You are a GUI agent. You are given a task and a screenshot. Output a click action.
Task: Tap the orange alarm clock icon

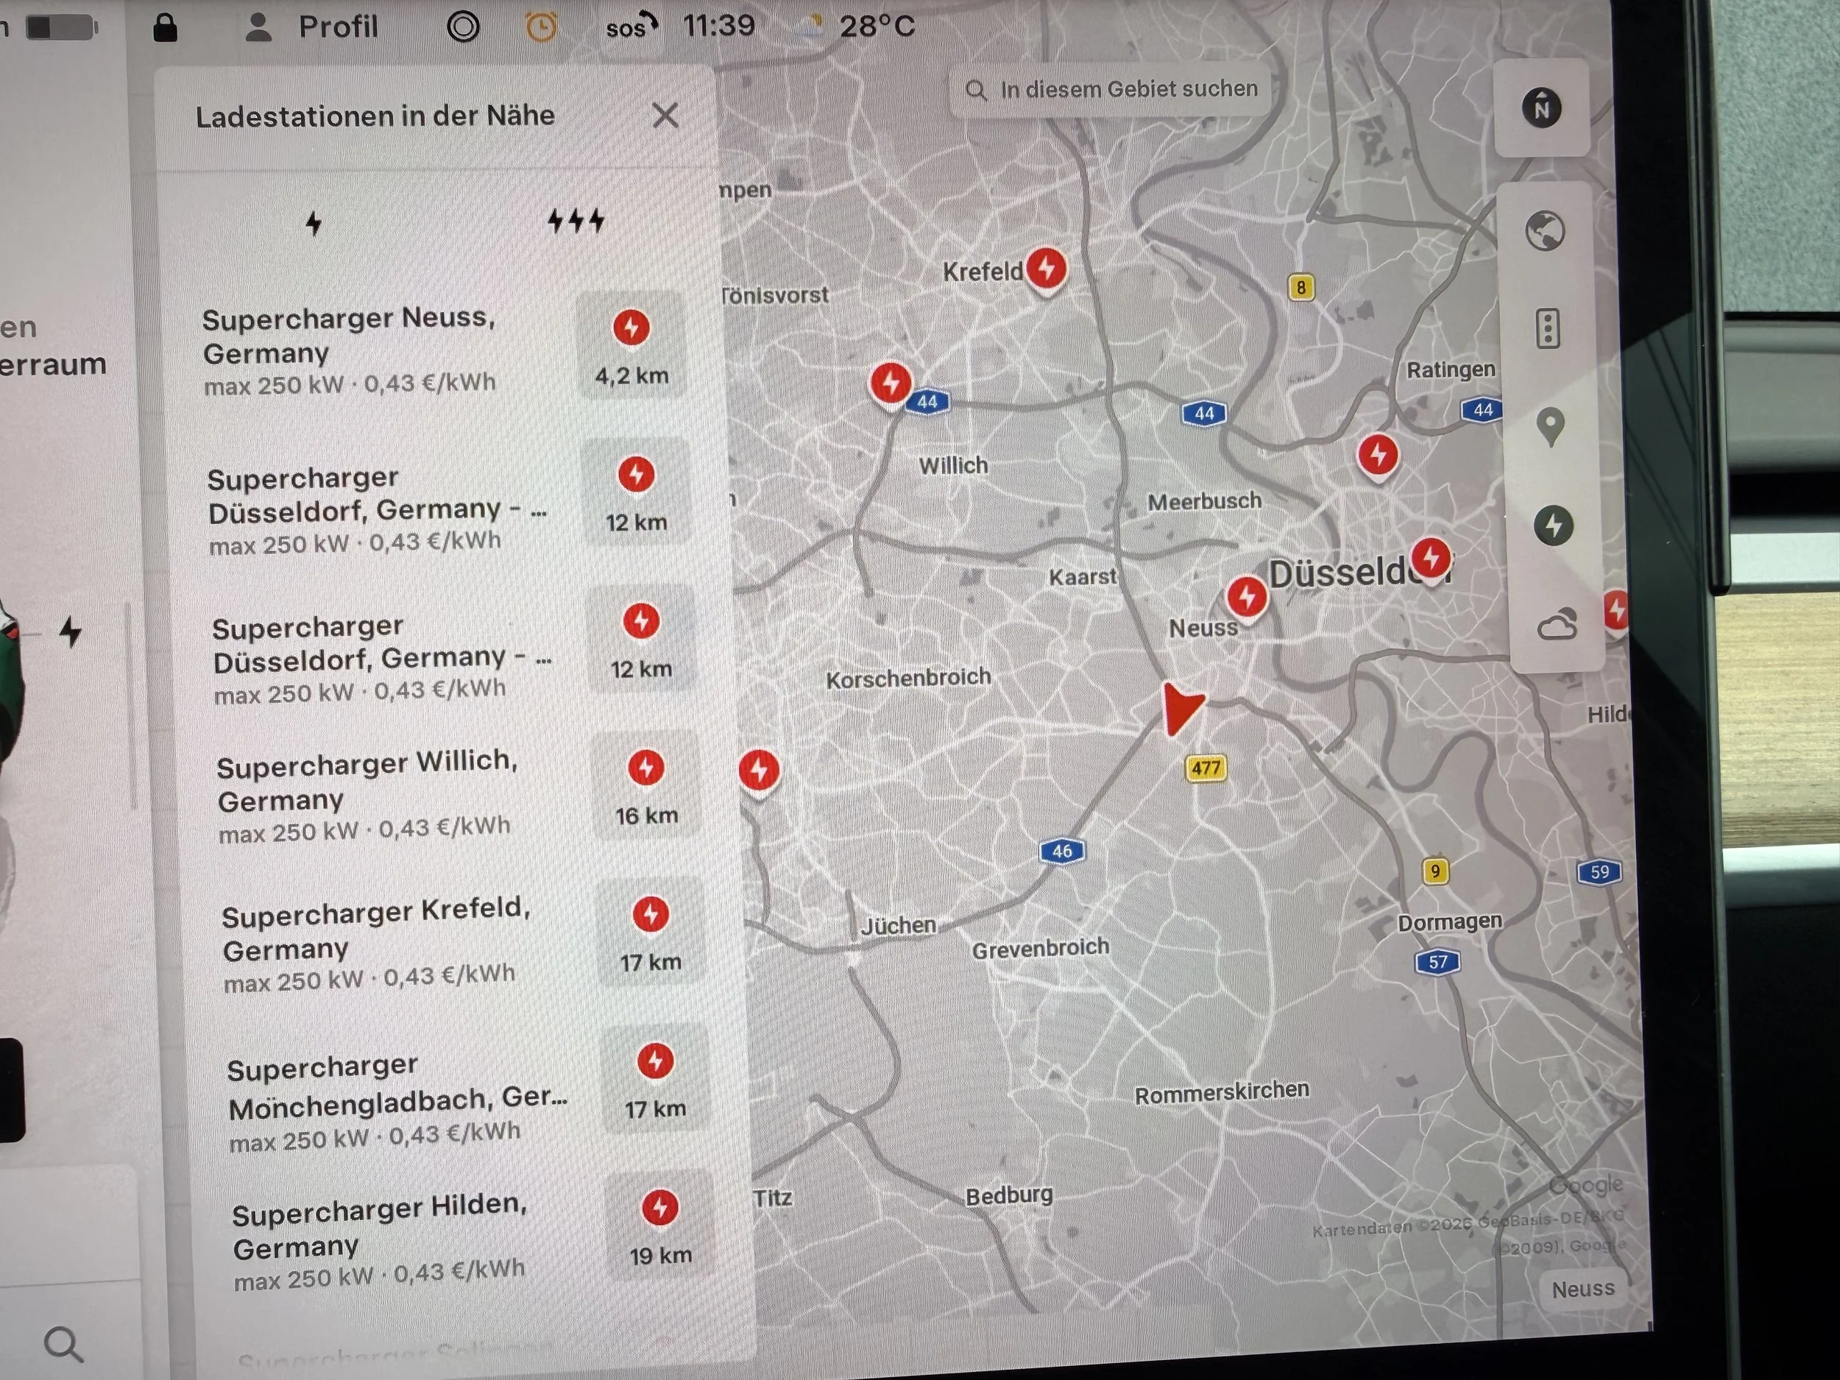541,27
